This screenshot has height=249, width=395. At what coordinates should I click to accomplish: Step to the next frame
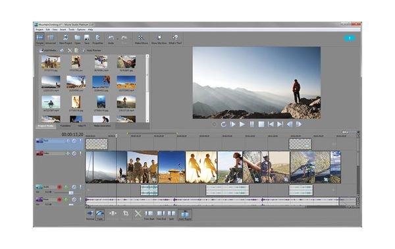click(x=299, y=124)
